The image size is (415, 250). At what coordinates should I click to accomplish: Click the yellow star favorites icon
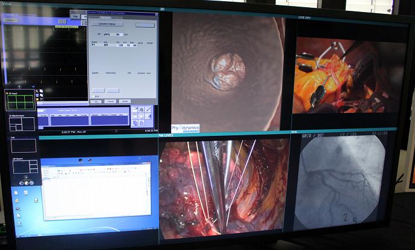pos(37,99)
